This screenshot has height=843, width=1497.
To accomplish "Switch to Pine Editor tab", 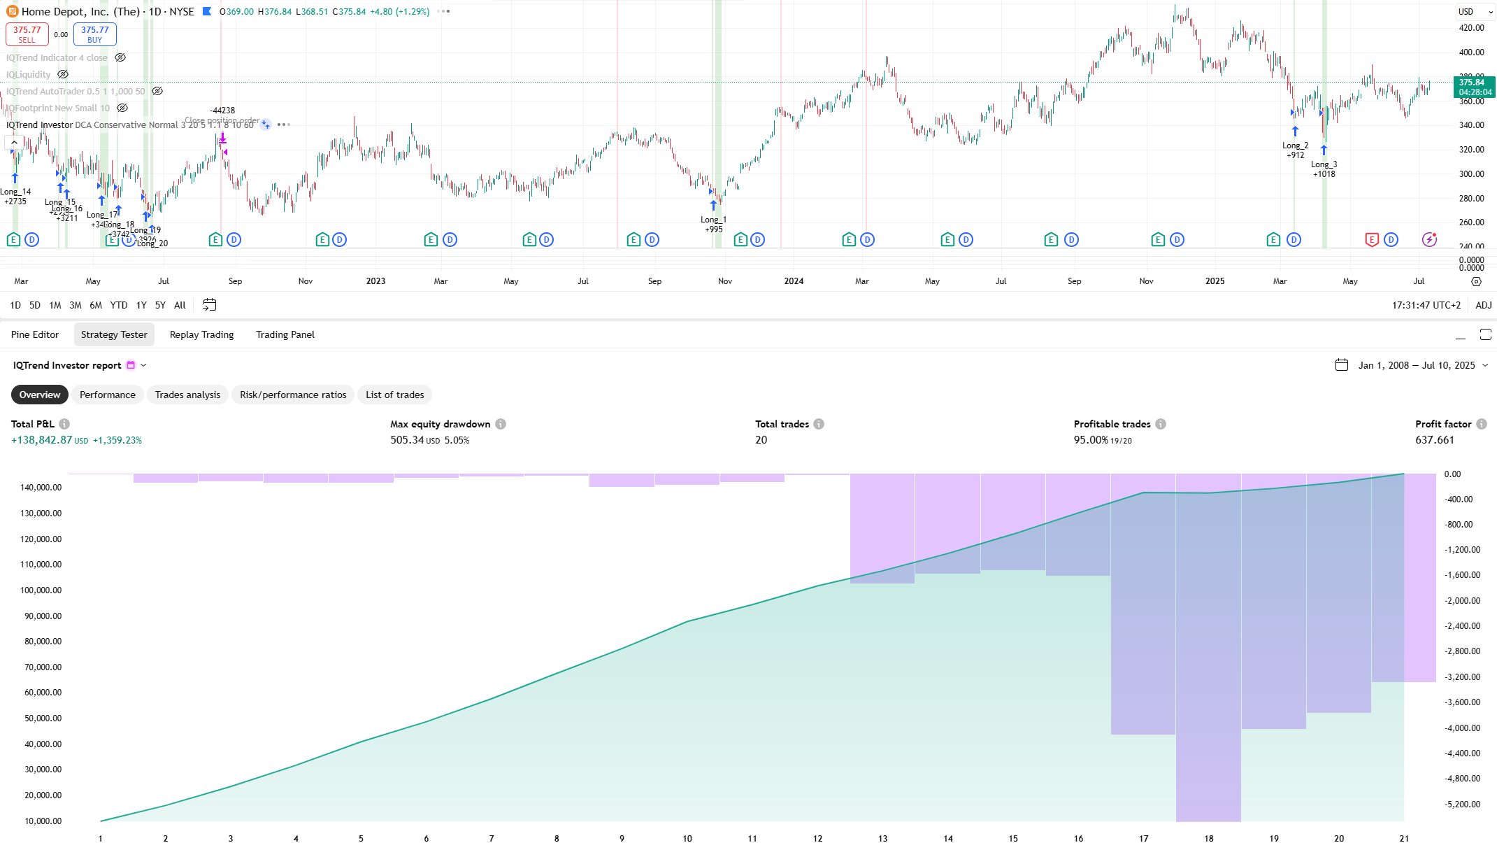I will pyautogui.click(x=35, y=334).
